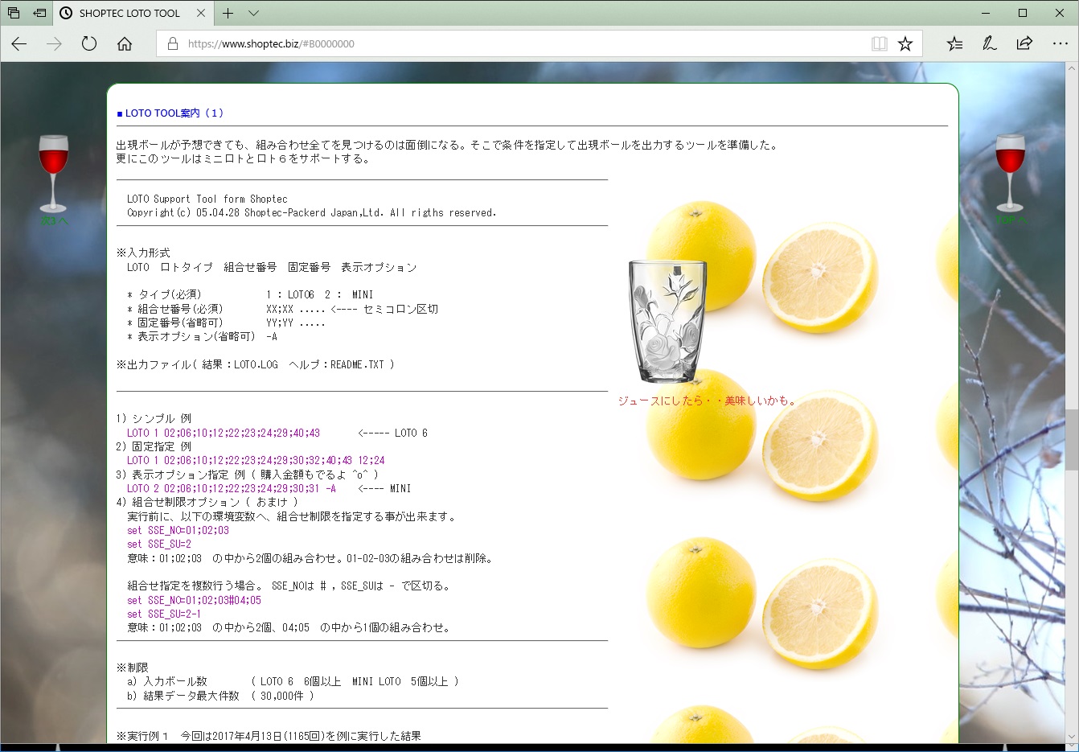Image resolution: width=1079 pixels, height=752 pixels.
Task: Share this page
Action: coord(1024,43)
